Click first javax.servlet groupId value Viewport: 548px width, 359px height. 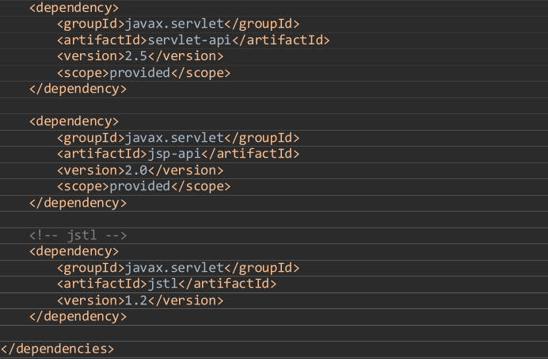tap(174, 24)
